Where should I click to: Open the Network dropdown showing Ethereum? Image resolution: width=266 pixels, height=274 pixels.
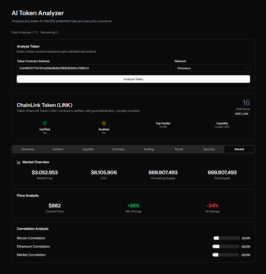[x=212, y=68]
